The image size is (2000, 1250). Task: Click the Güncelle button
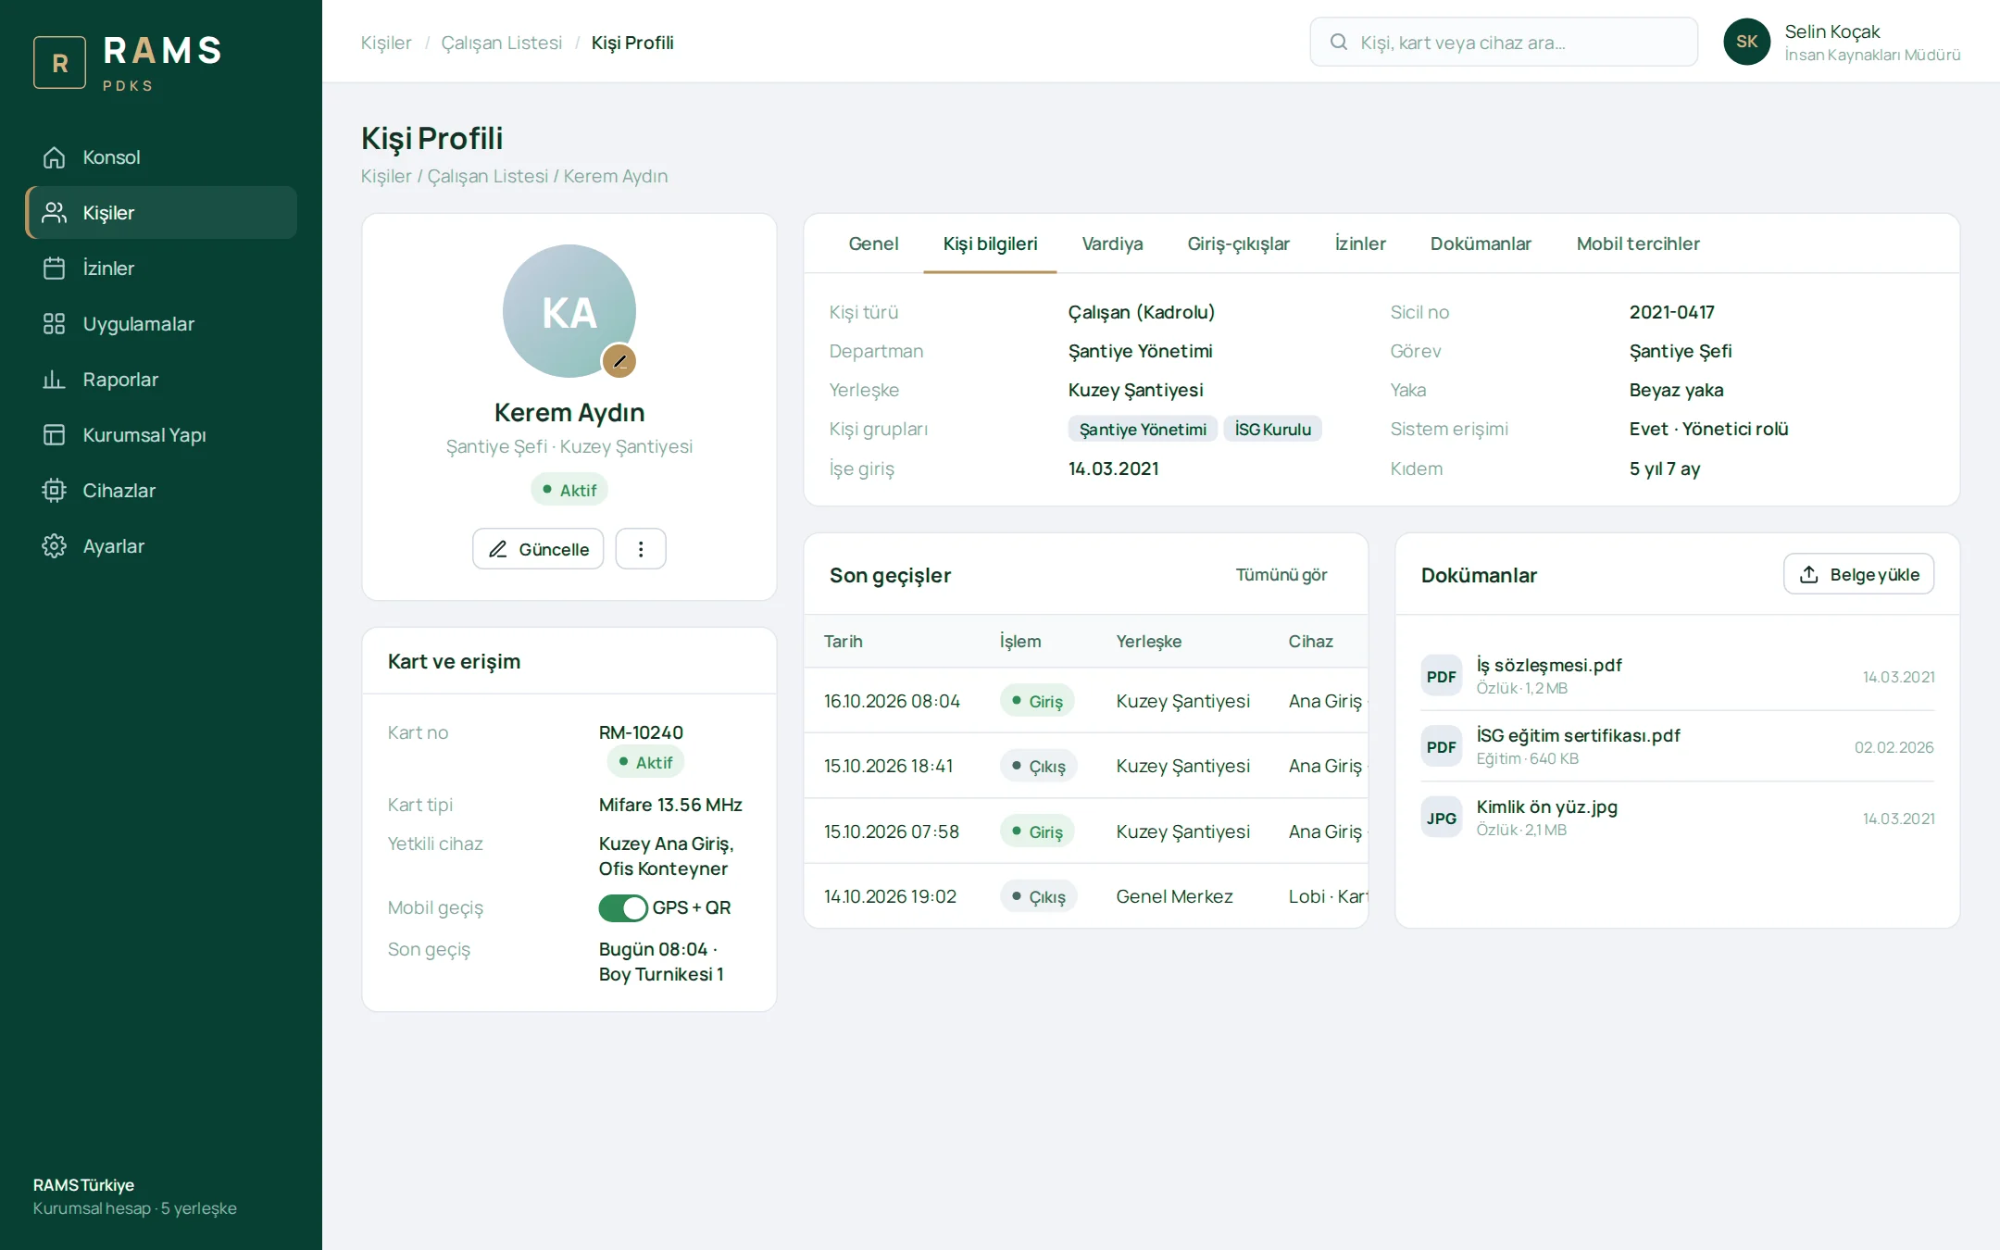click(x=538, y=549)
